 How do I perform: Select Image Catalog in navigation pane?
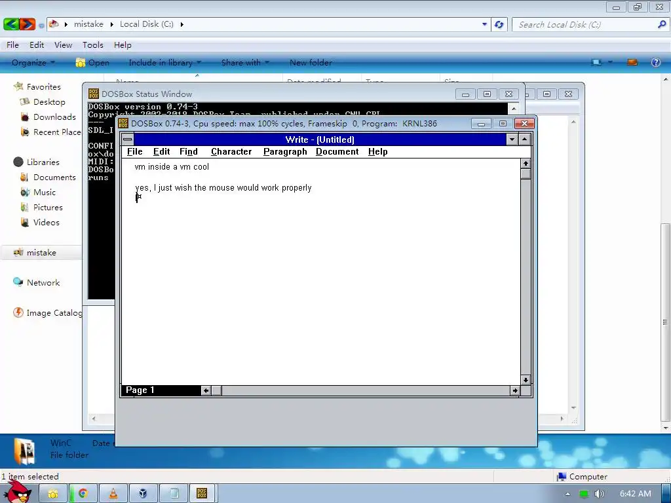[47, 312]
